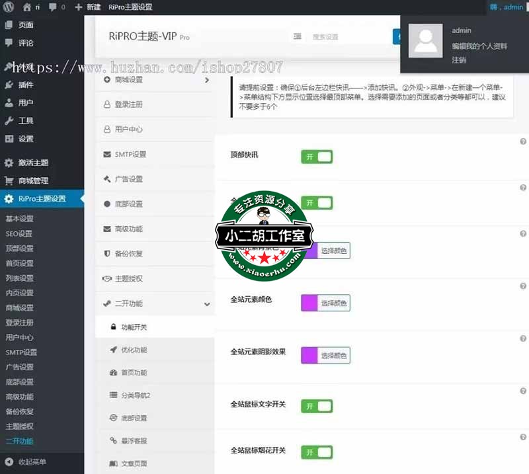
Task: Collapse the 二开功能 submenu
Action: [x=207, y=304]
